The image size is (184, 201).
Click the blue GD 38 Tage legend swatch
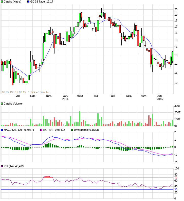click(28, 2)
